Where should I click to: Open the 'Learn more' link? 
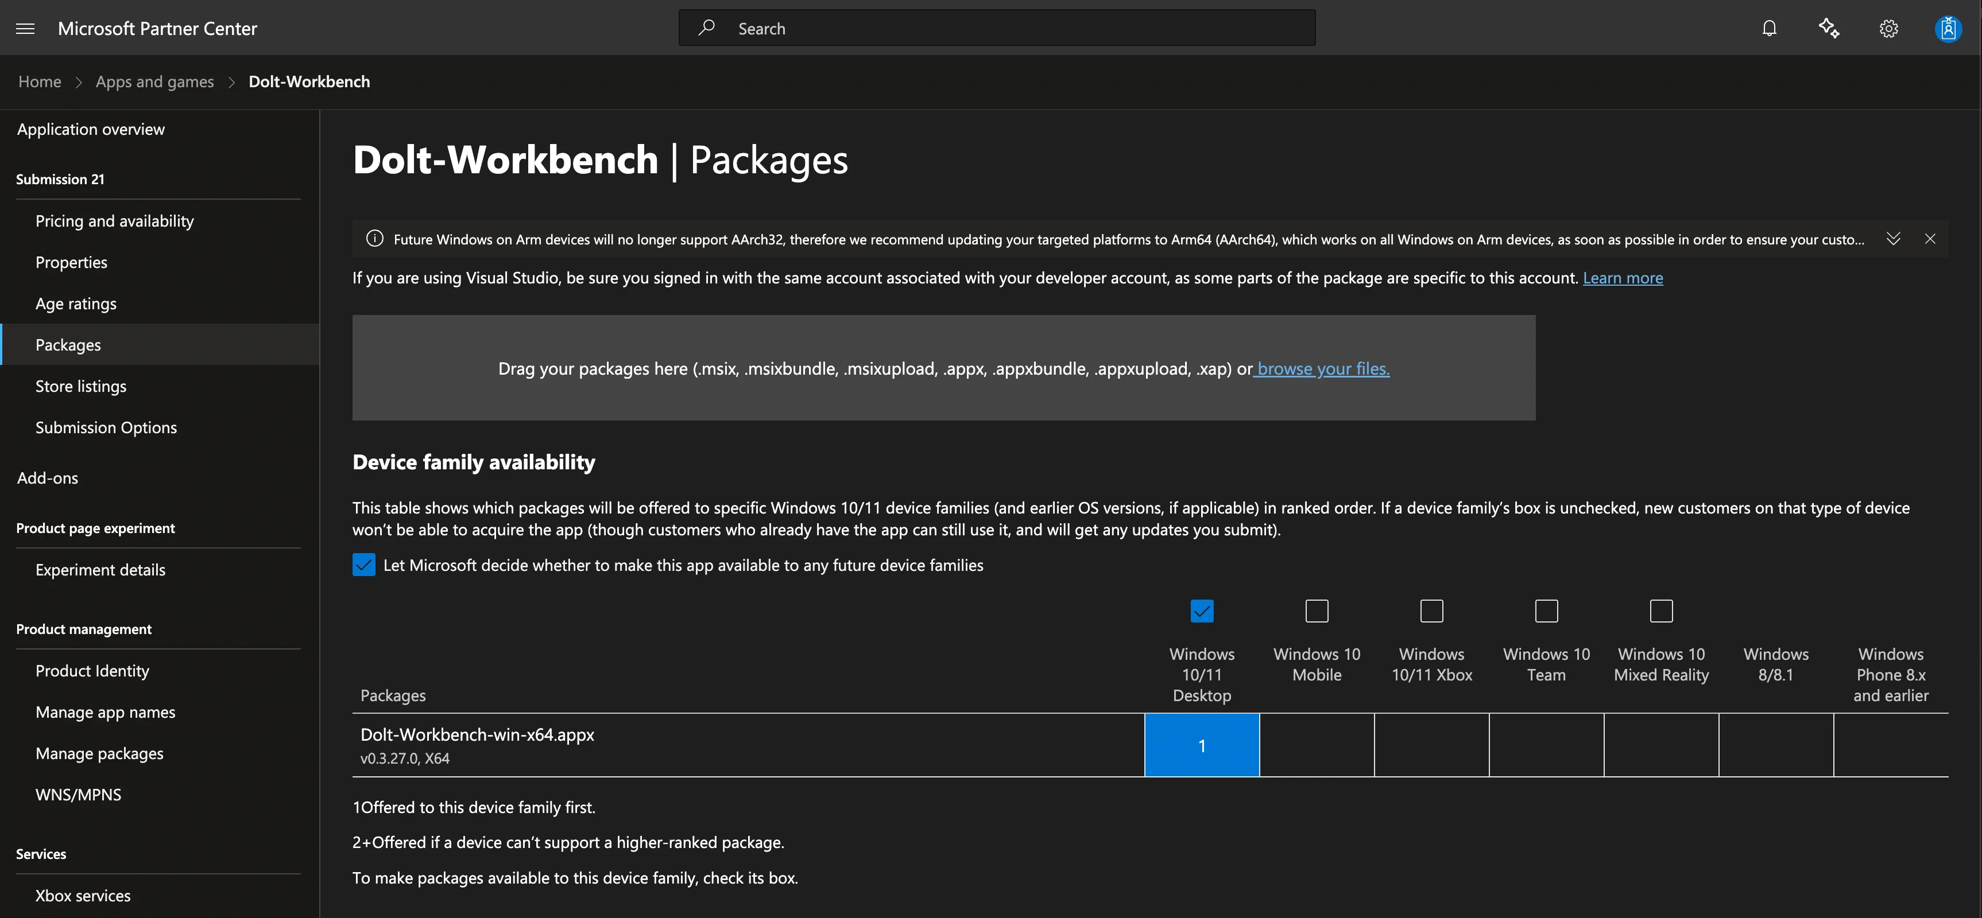(x=1623, y=278)
